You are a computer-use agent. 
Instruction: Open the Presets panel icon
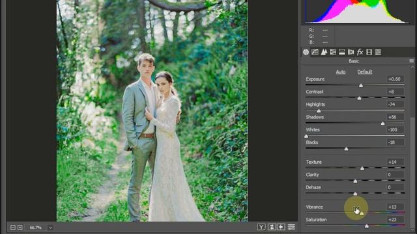coord(378,52)
